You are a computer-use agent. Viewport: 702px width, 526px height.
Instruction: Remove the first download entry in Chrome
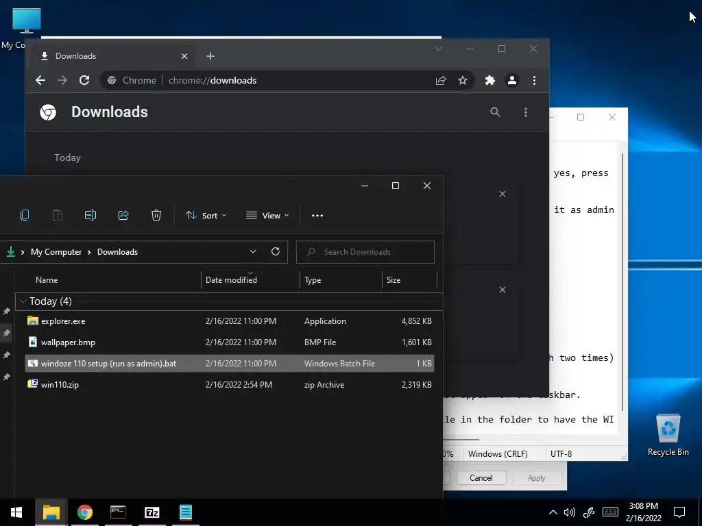point(503,194)
